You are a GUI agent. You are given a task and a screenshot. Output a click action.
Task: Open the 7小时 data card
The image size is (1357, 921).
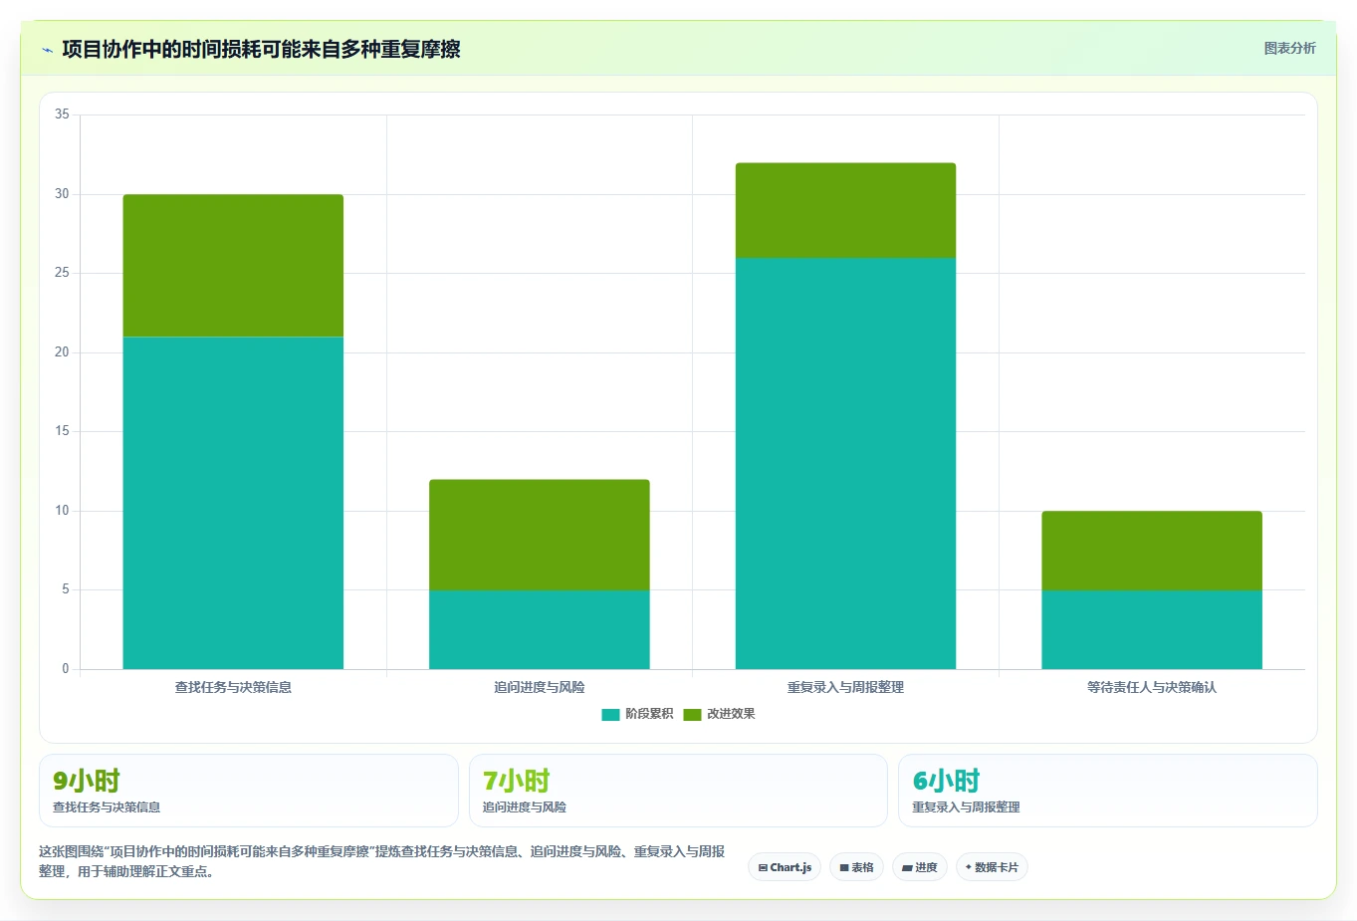tap(678, 791)
